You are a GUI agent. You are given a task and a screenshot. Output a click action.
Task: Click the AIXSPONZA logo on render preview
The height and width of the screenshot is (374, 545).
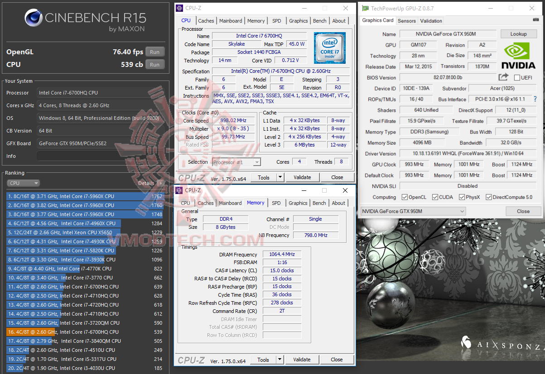tap(503, 345)
